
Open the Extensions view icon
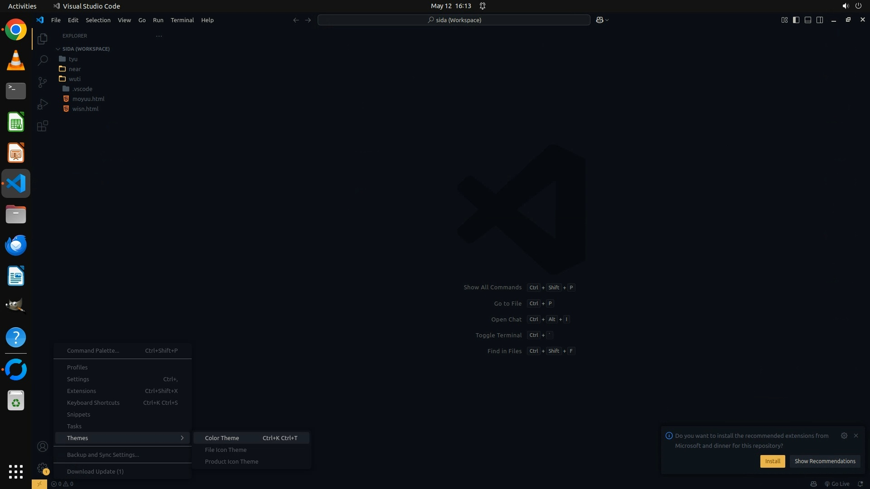coord(43,126)
